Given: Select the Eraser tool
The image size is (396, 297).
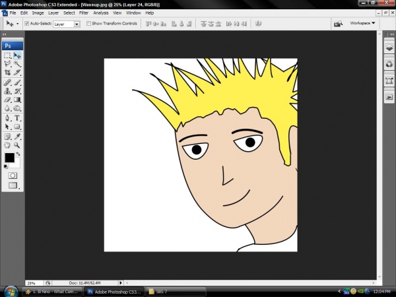Looking at the screenshot, I should point(7,100).
